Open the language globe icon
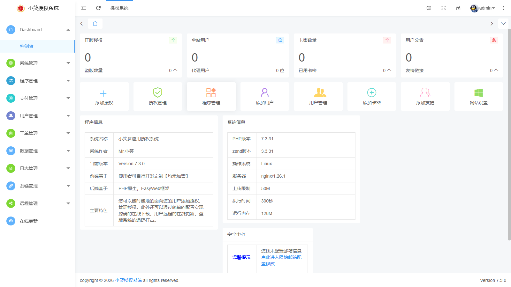 [x=429, y=8]
